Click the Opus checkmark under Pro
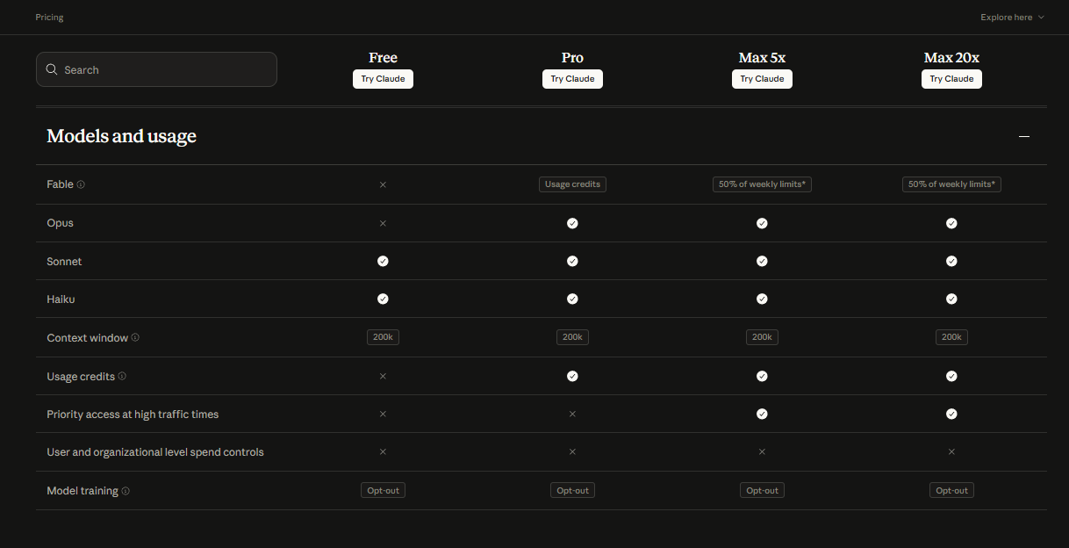Image resolution: width=1069 pixels, height=548 pixels. [572, 223]
